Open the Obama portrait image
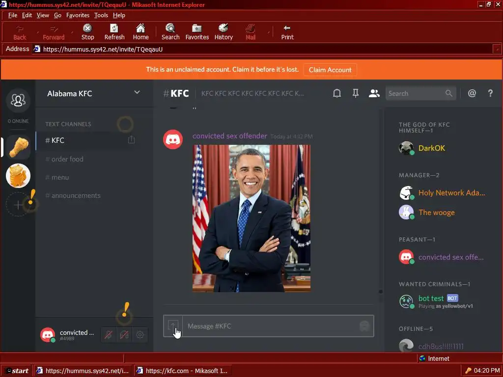This screenshot has height=377, width=503. click(251, 218)
